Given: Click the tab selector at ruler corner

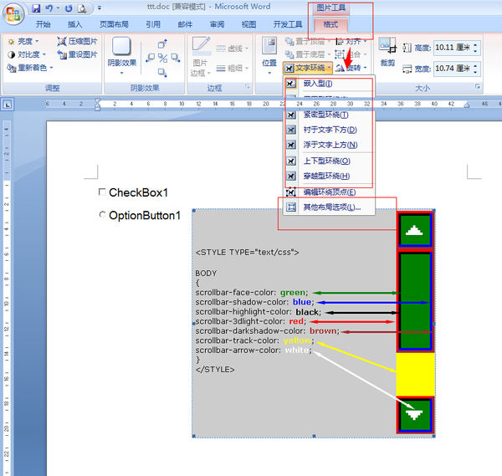Looking at the screenshot, I should (x=8, y=105).
